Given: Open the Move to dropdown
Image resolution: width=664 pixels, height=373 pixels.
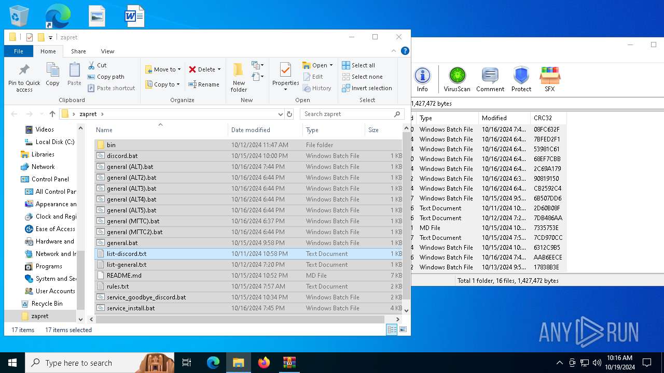Looking at the screenshot, I should click(163, 69).
